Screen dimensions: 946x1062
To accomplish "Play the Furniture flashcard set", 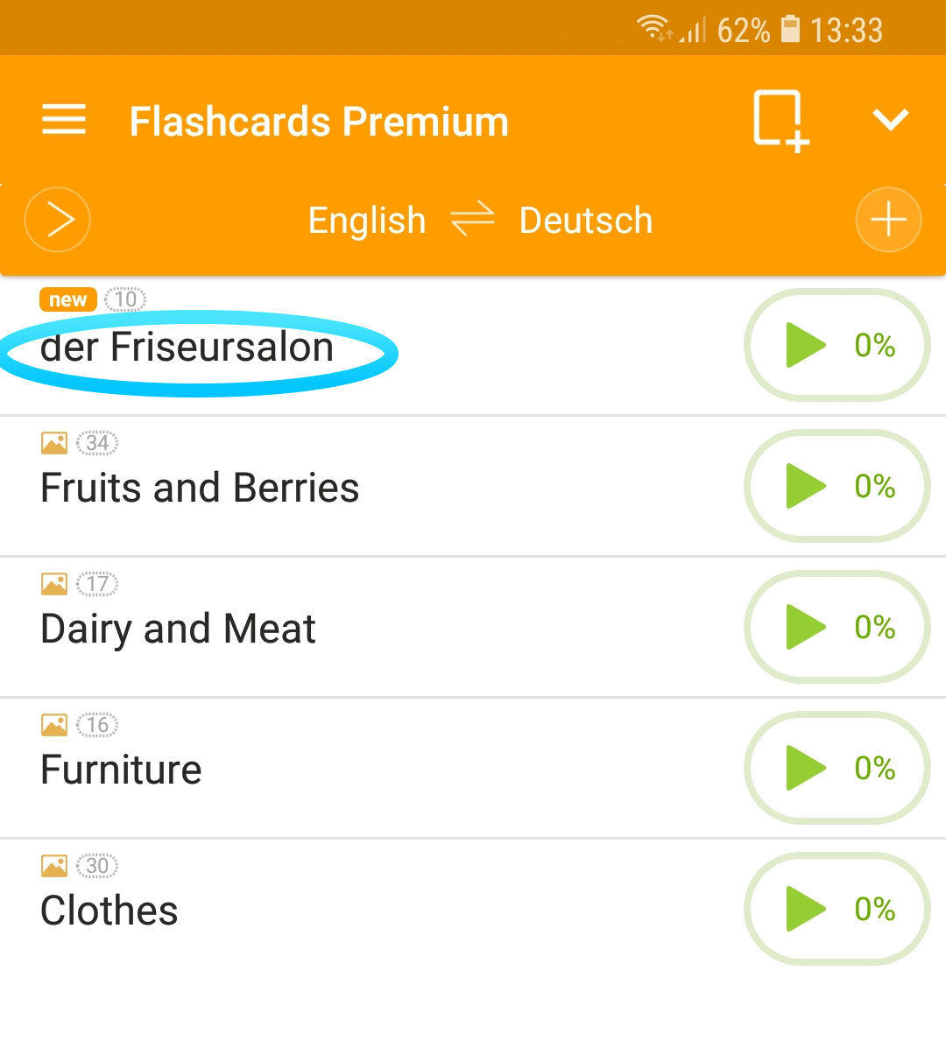I will [837, 768].
